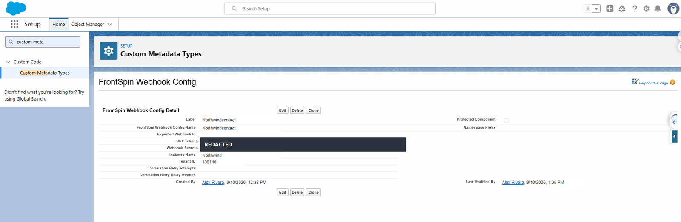
Task: Click the page layout edit icon
Action: [x=635, y=81]
